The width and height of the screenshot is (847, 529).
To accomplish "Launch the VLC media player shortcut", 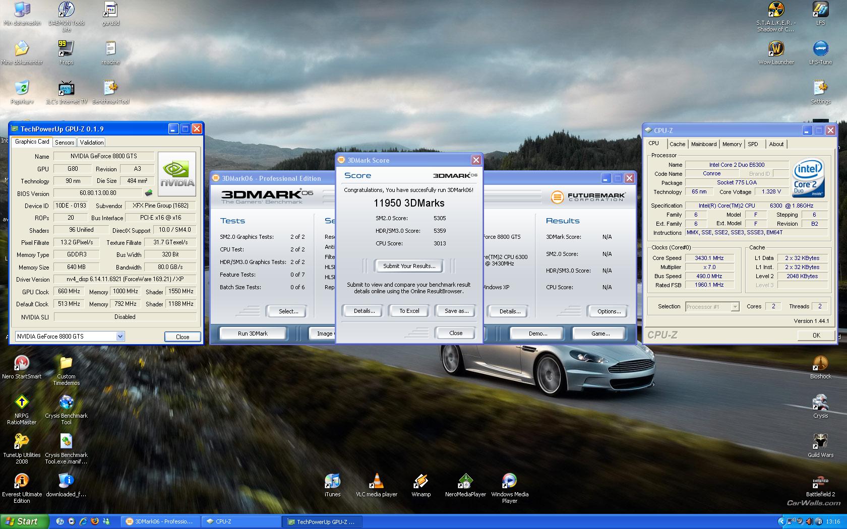I will coord(377,485).
